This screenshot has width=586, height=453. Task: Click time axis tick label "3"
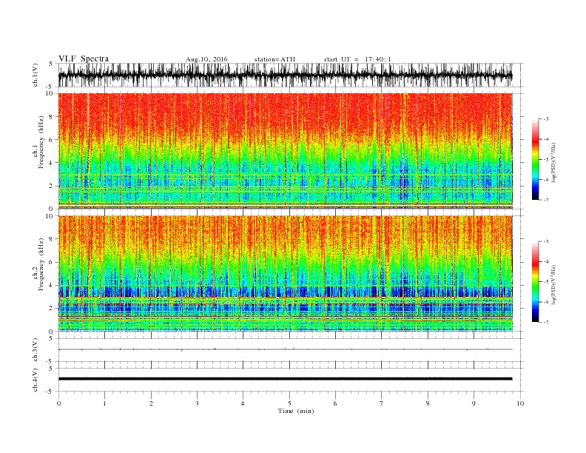[x=197, y=403]
